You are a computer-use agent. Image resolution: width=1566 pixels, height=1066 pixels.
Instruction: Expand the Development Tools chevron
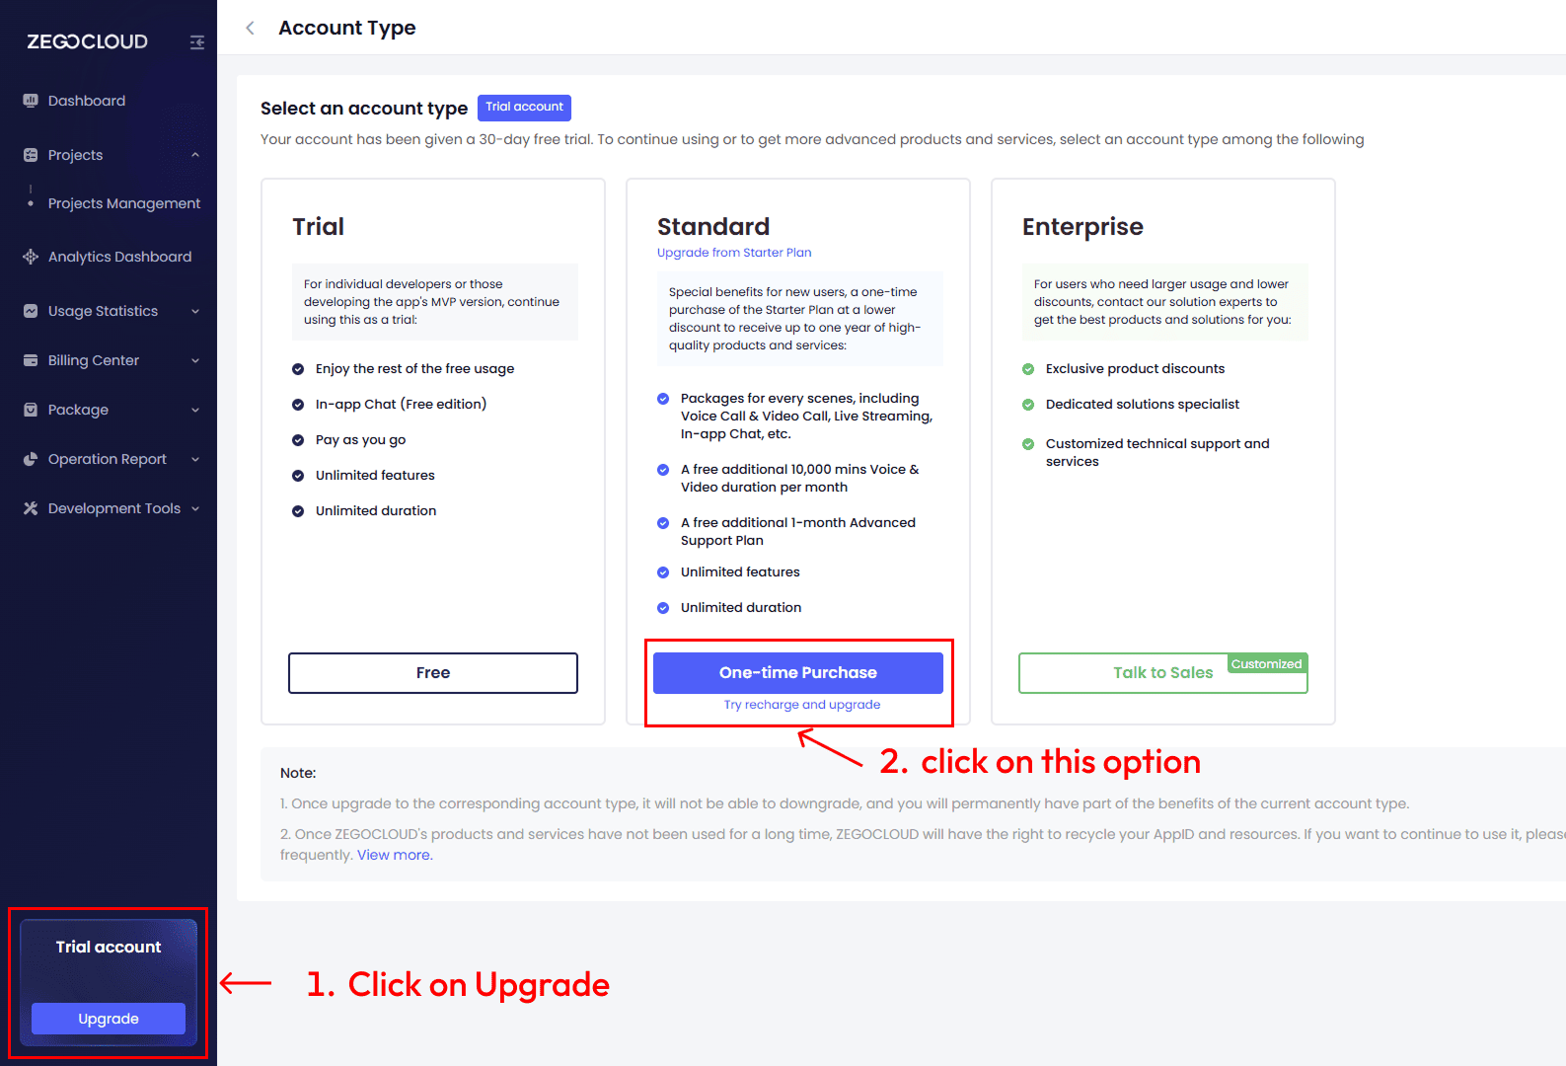click(195, 508)
